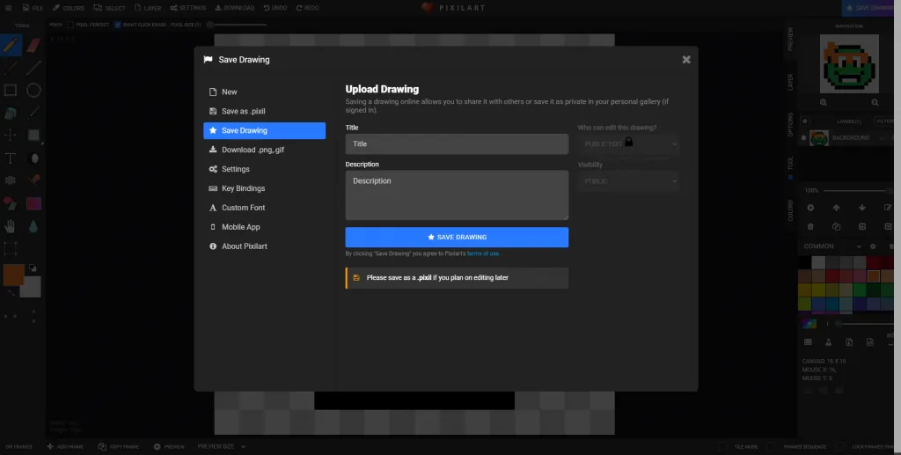Click the blue Save Drawing button
The width and height of the screenshot is (901, 455).
point(457,238)
